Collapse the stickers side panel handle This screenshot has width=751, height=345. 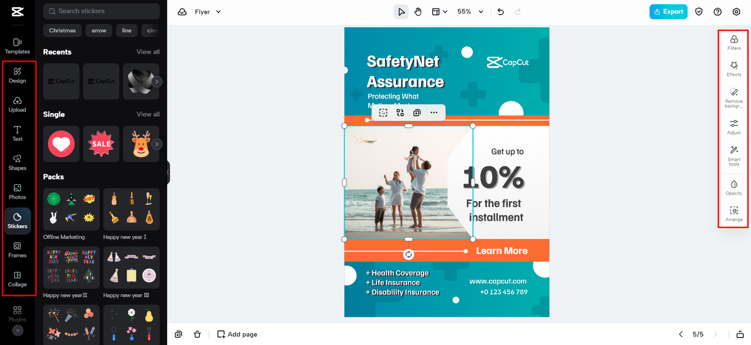(x=168, y=172)
